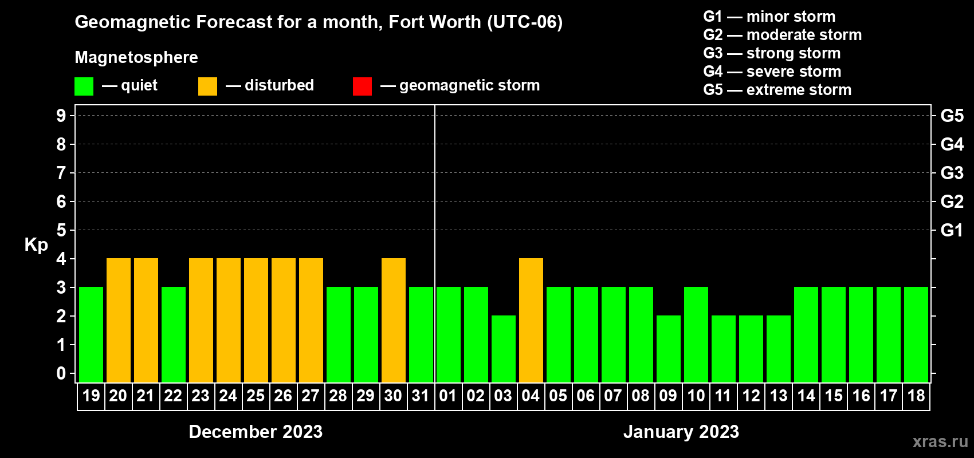Click the green bar for December 22

point(174,334)
